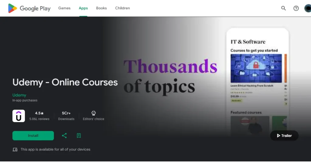
Task: Click the 5.06L reviews text
Action: [x=39, y=119]
